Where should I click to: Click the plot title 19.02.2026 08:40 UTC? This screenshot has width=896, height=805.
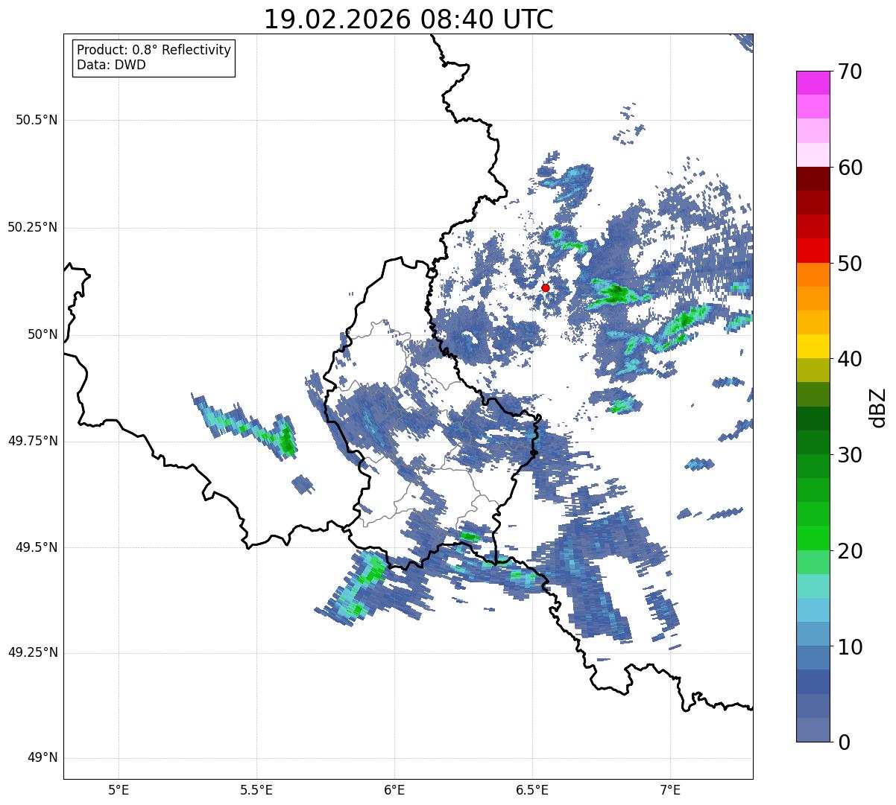408,19
